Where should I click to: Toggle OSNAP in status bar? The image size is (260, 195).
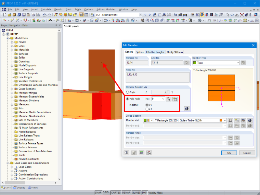(x=126, y=193)
